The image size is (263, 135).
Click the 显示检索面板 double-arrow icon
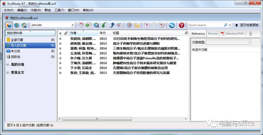pos(237,25)
